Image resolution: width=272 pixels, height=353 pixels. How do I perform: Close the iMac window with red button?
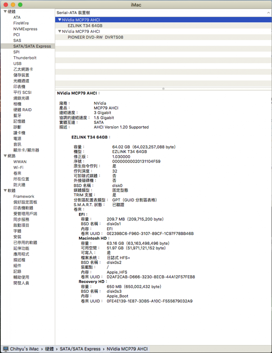click(x=6, y=5)
